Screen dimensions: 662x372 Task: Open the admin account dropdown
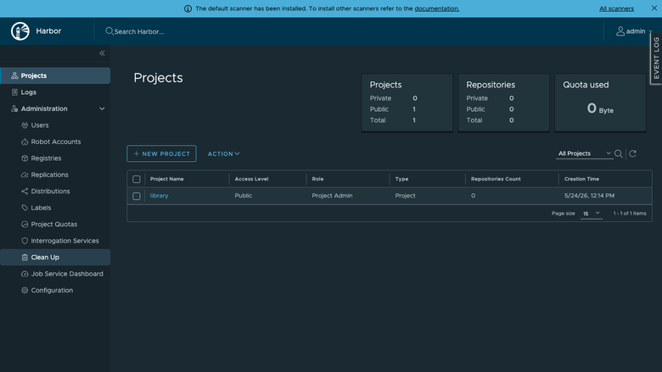click(635, 31)
